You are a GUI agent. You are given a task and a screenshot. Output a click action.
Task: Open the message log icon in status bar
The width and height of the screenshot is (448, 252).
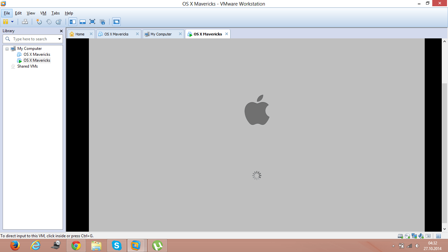tap(438, 236)
